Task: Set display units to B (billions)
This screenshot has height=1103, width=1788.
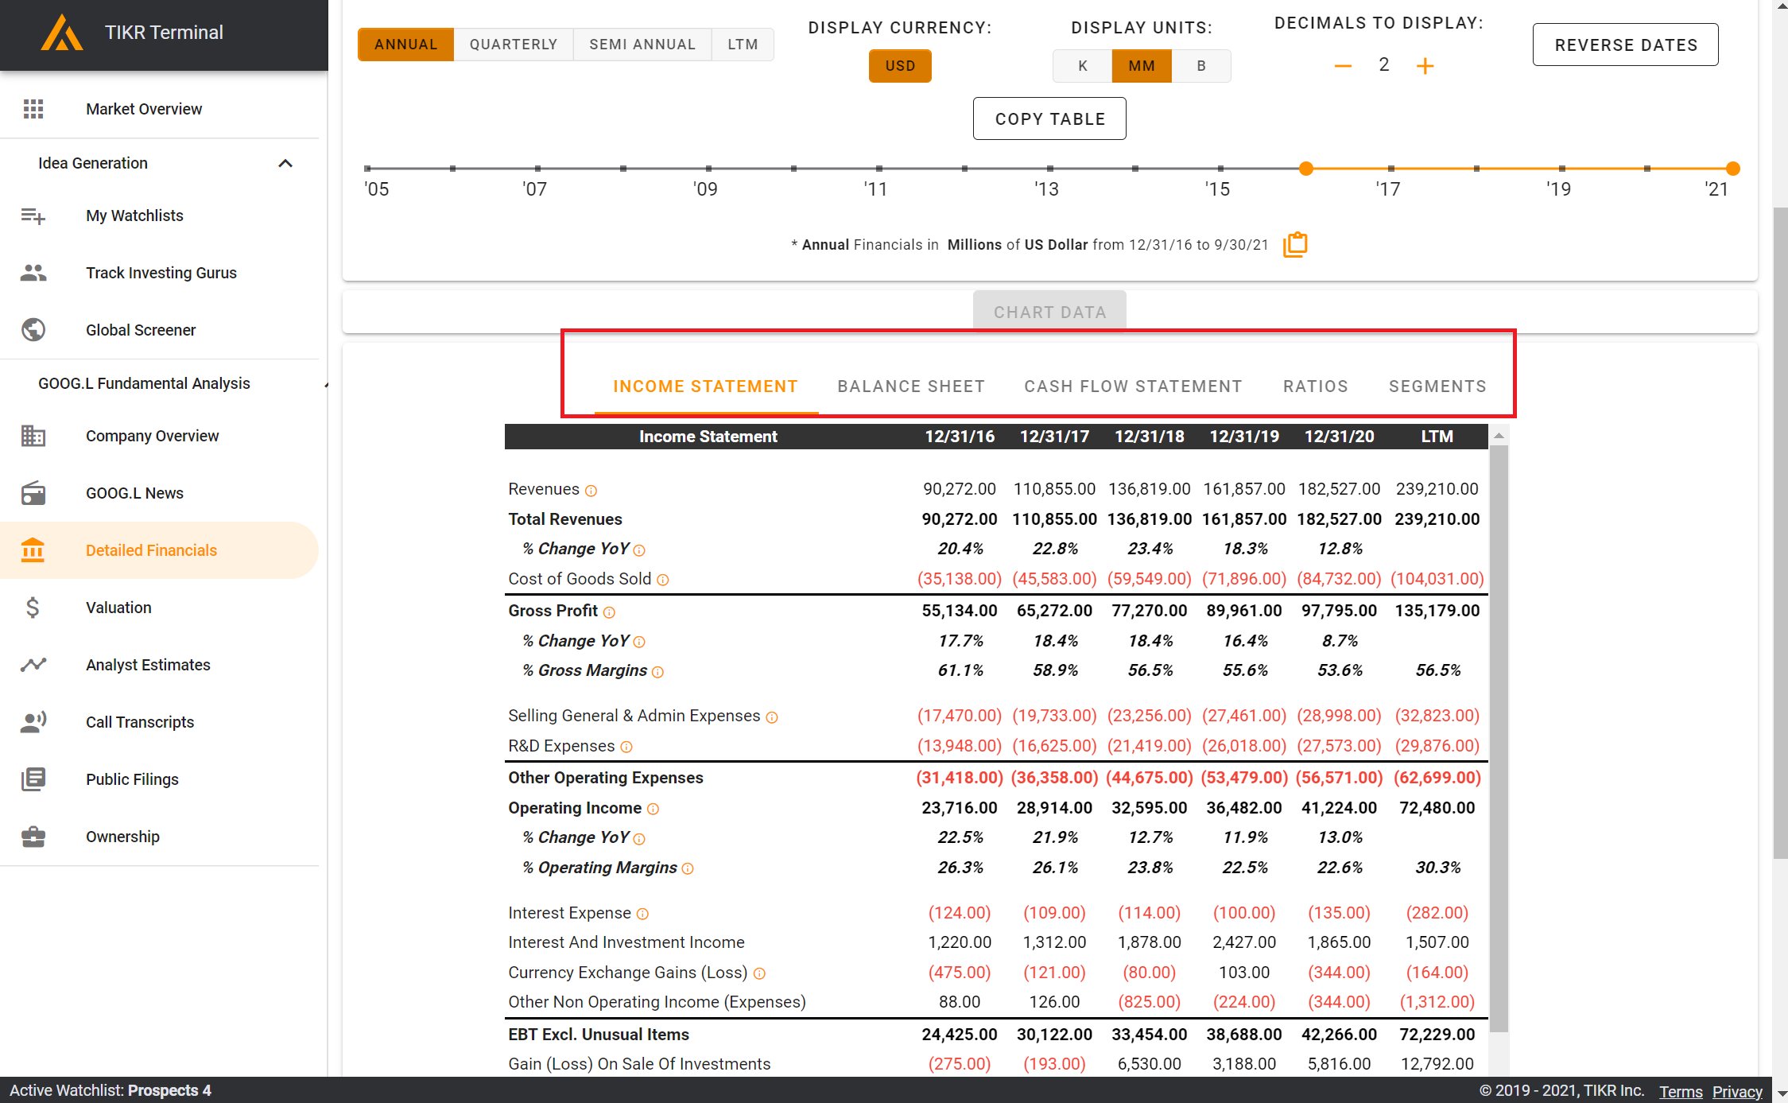Action: coord(1201,66)
